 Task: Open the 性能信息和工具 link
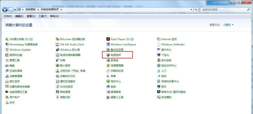click(x=18, y=92)
